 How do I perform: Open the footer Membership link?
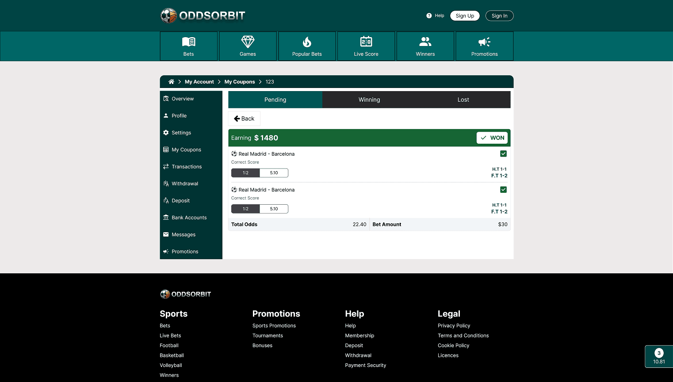tap(359, 336)
